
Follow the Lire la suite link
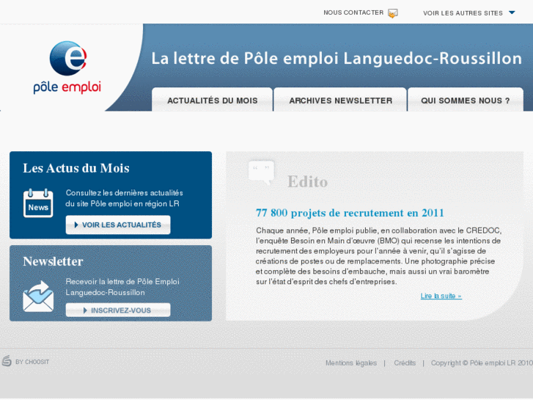(x=441, y=296)
